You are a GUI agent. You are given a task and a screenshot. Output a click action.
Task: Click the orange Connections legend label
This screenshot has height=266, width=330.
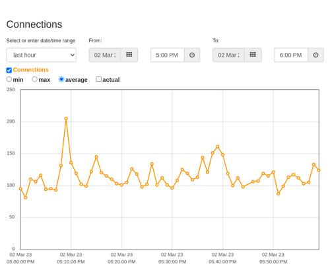pyautogui.click(x=30, y=70)
